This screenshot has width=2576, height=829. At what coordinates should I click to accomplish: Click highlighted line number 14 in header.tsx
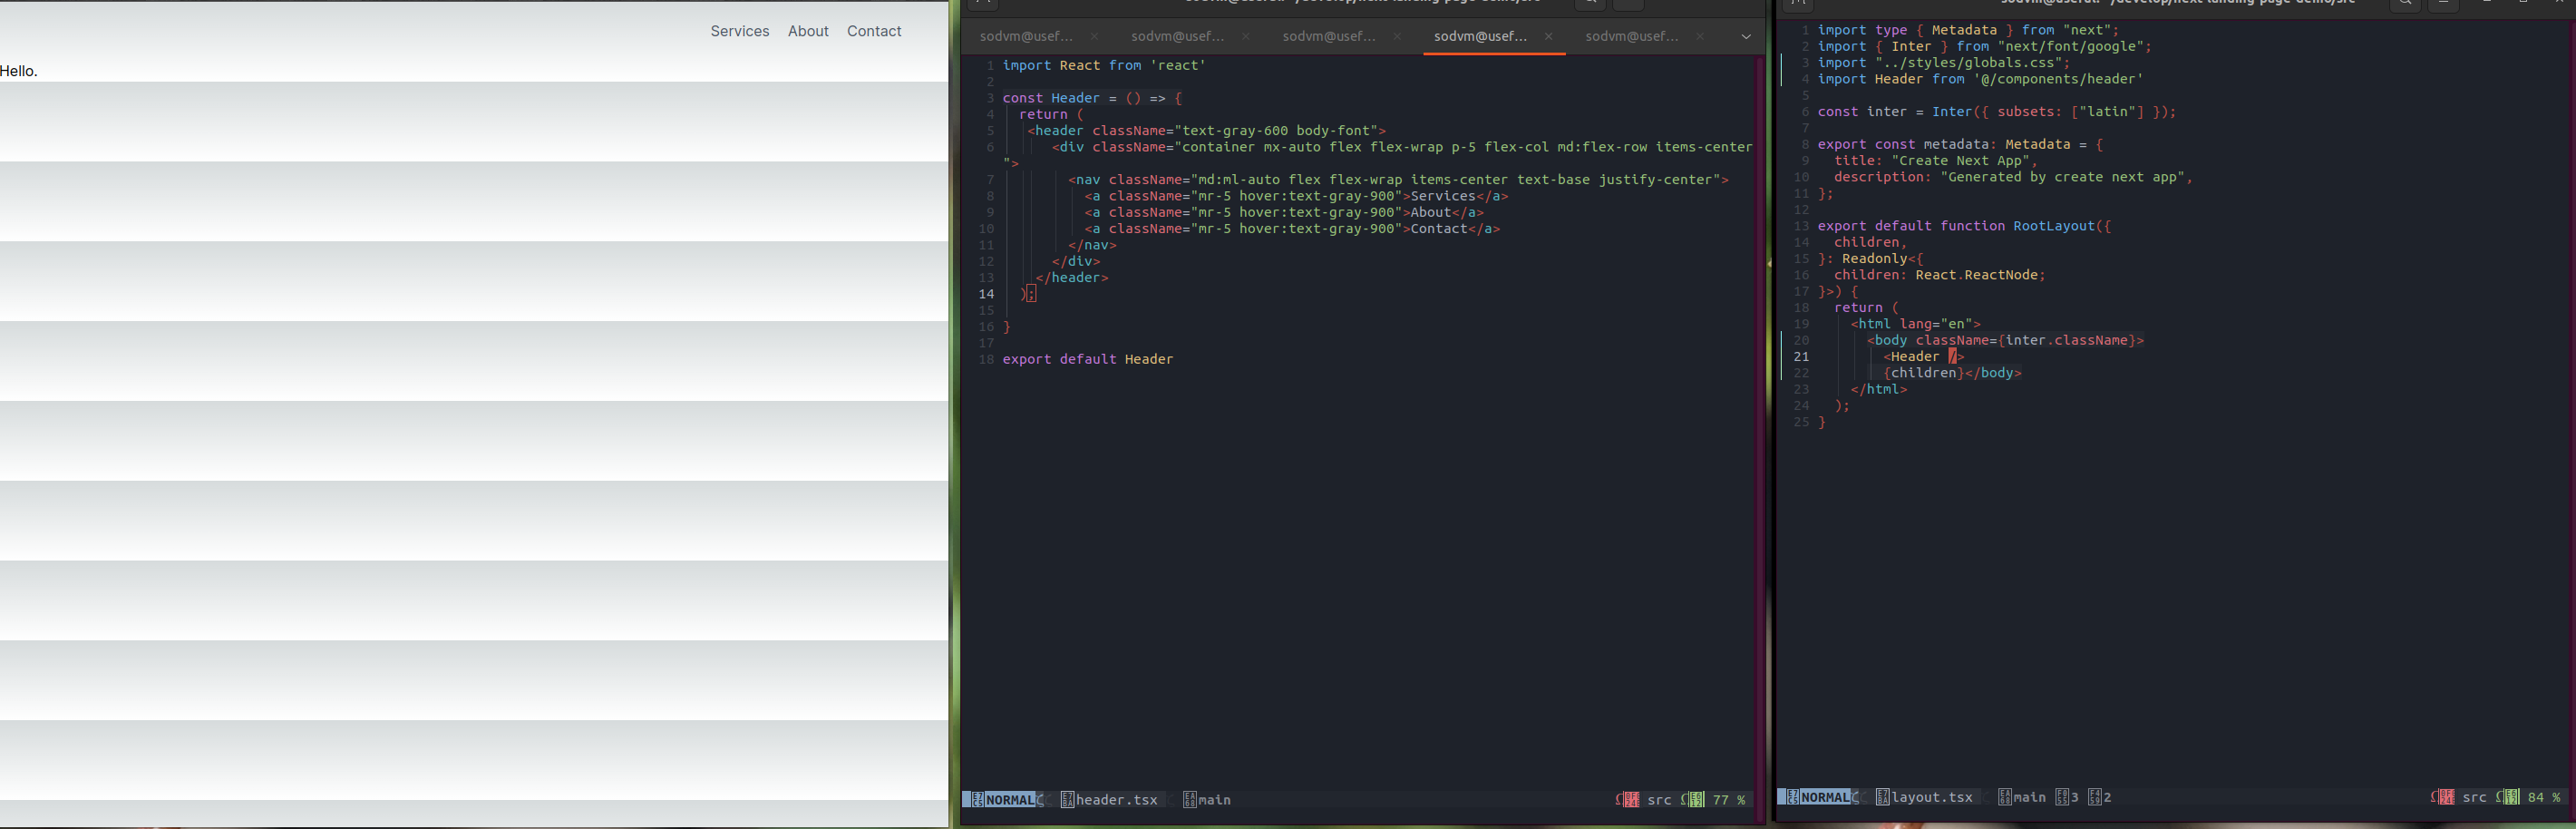(x=986, y=294)
